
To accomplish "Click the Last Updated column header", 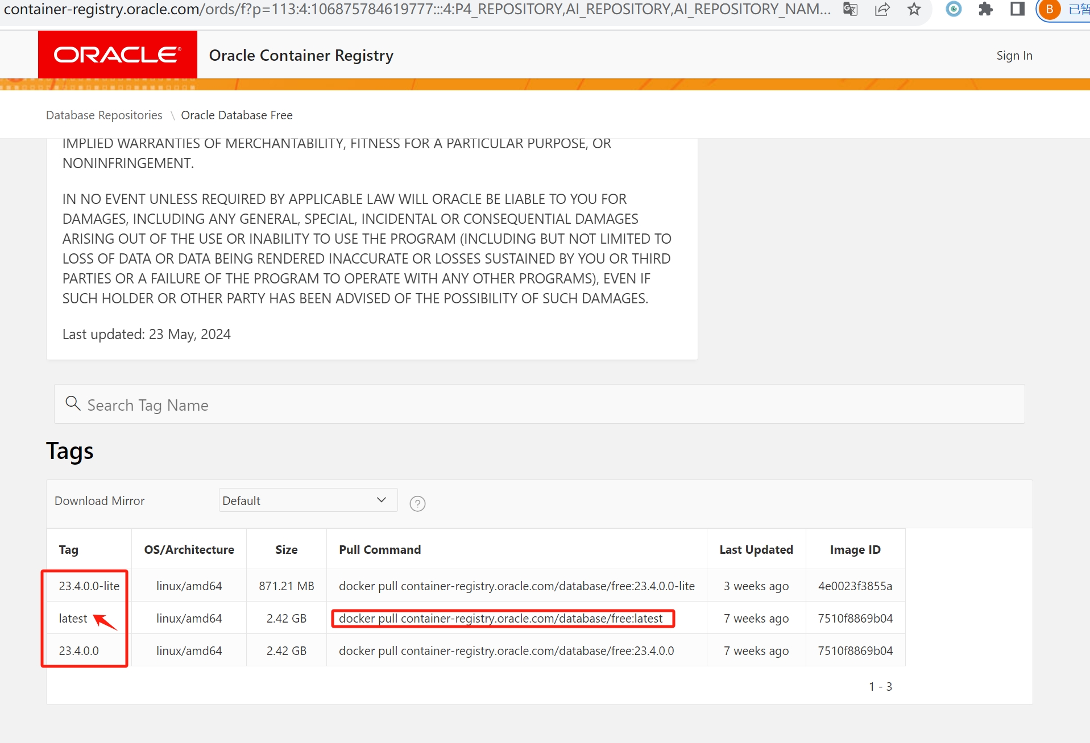I will (756, 549).
